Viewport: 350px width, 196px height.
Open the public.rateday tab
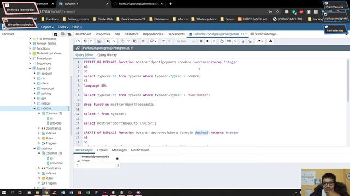point(265,34)
